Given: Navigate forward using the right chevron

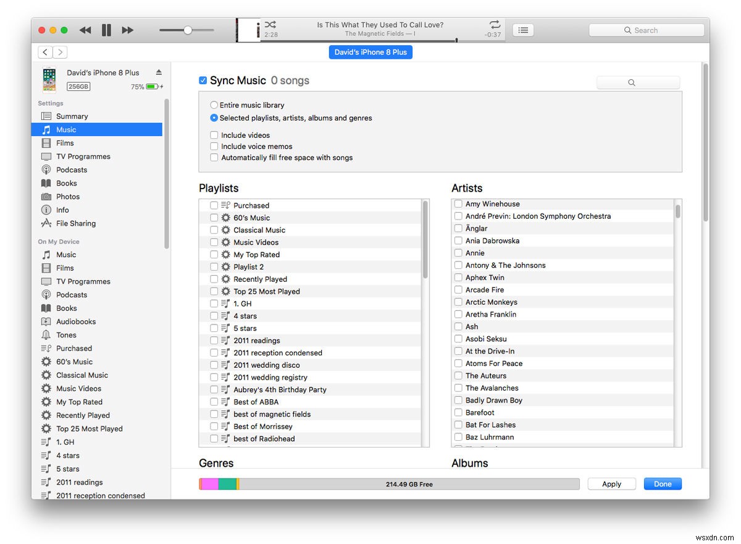Looking at the screenshot, I should click(x=60, y=52).
